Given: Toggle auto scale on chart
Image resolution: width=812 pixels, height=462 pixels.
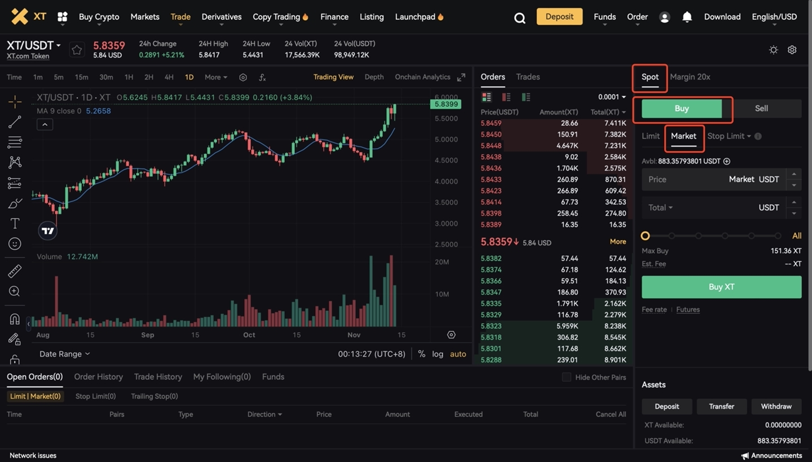Looking at the screenshot, I should tap(458, 354).
